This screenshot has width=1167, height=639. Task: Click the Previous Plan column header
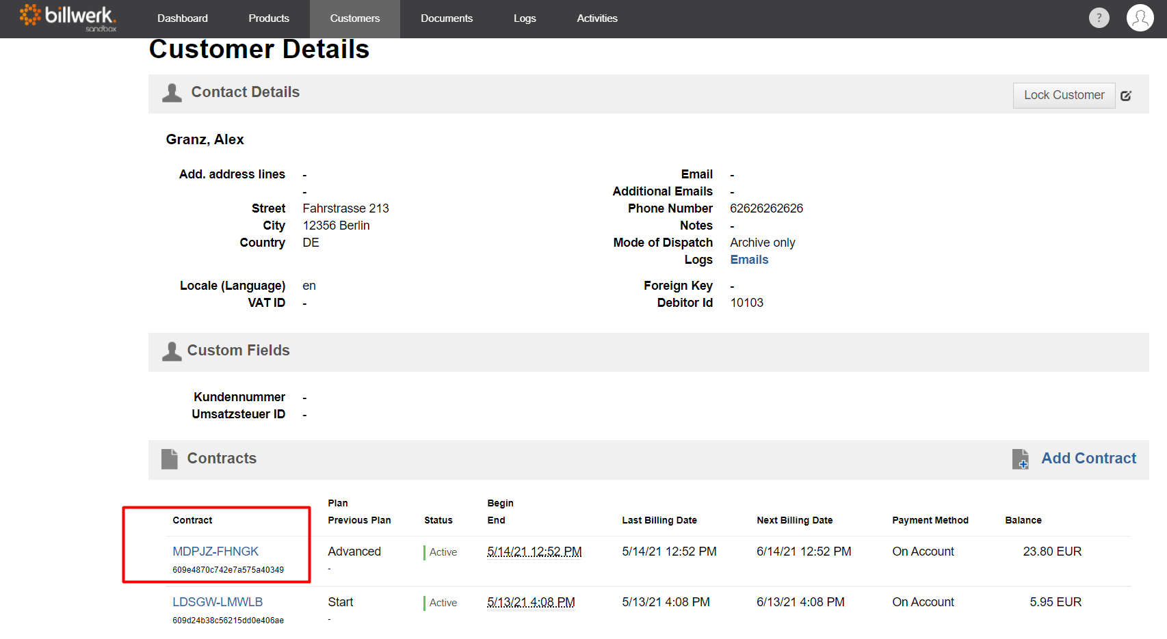(359, 520)
